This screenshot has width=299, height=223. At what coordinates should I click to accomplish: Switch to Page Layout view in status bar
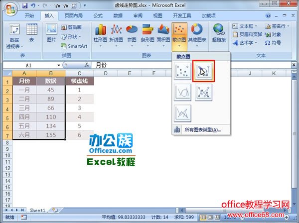[210, 217]
